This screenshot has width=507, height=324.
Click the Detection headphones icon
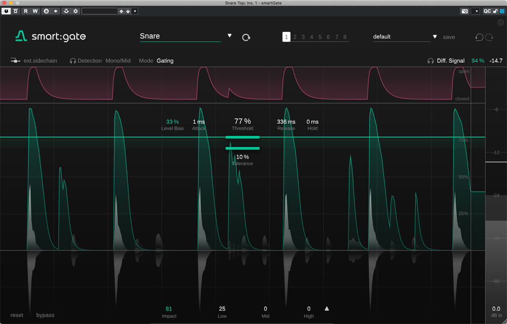[73, 61]
